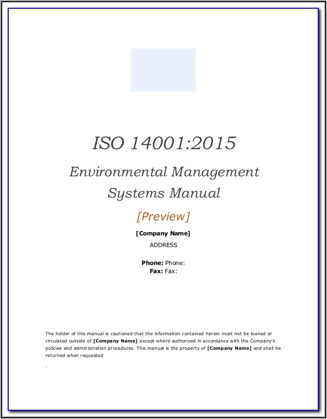Click the bold Fax: label
This screenshot has height=419, width=327.
click(x=156, y=271)
